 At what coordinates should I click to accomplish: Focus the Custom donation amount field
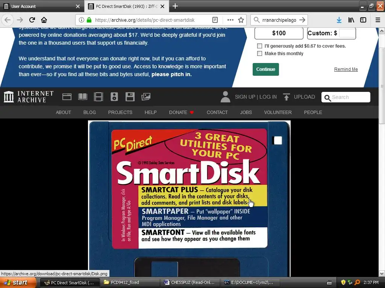tap(347, 33)
